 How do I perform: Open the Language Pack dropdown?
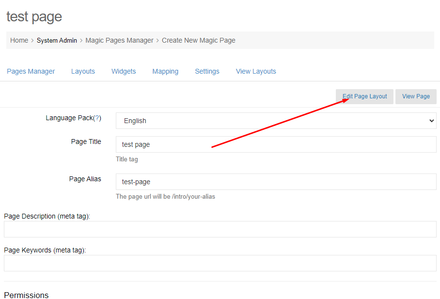click(x=276, y=121)
